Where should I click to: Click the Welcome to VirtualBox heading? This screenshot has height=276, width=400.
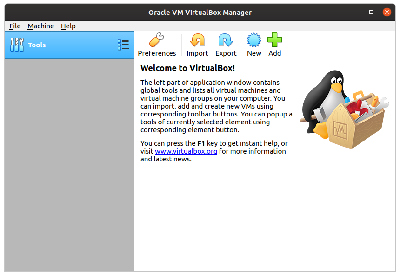188,68
